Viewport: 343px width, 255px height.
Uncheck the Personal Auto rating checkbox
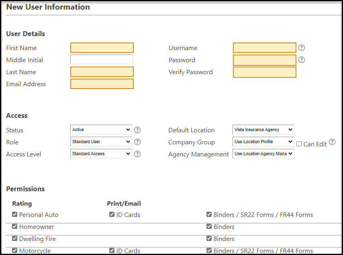[15, 215]
